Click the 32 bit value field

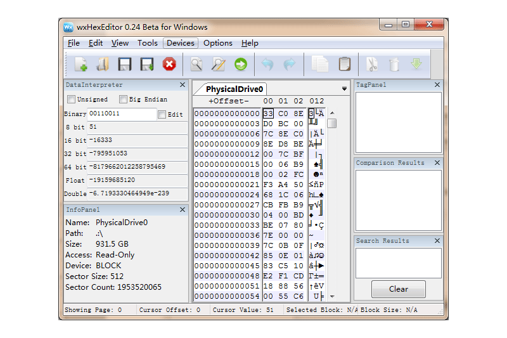[138, 153]
